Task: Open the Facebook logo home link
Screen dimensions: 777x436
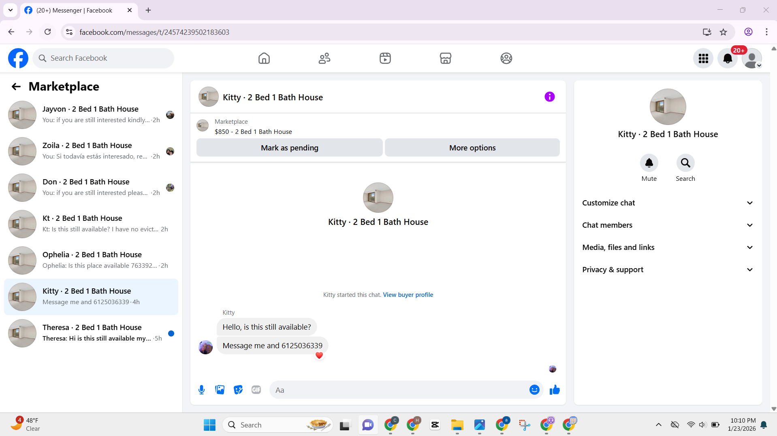Action: (x=18, y=58)
